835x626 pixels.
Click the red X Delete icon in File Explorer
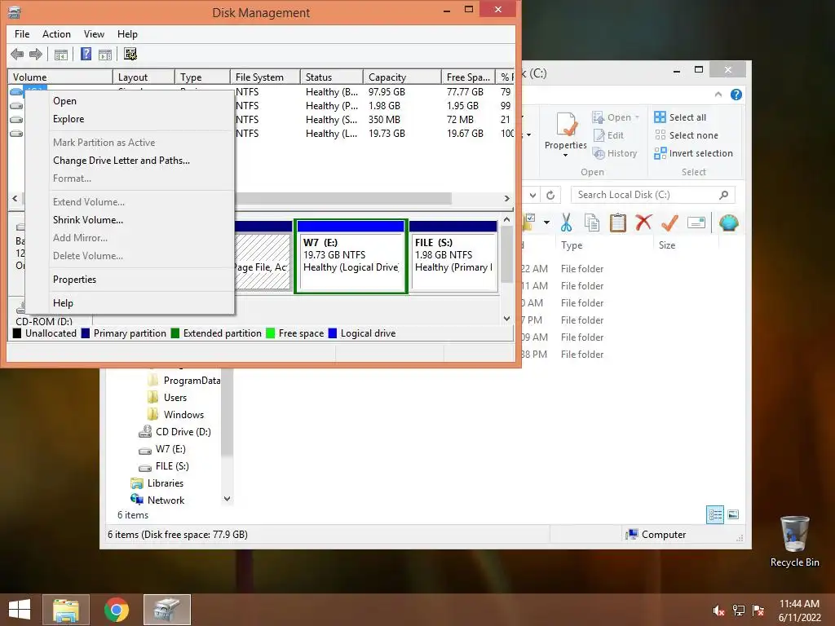point(643,222)
